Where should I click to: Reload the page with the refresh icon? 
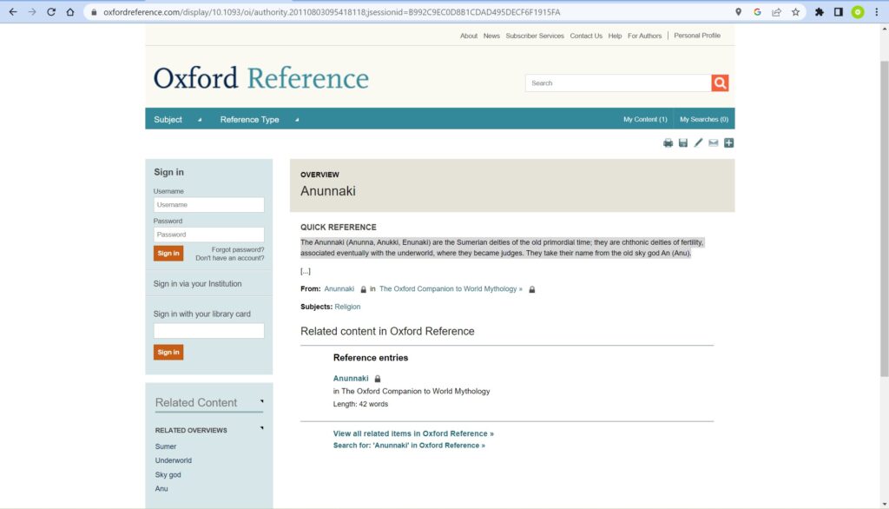pyautogui.click(x=51, y=12)
